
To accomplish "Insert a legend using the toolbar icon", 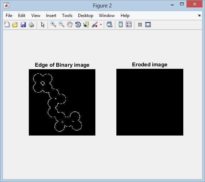I will 128,24.
